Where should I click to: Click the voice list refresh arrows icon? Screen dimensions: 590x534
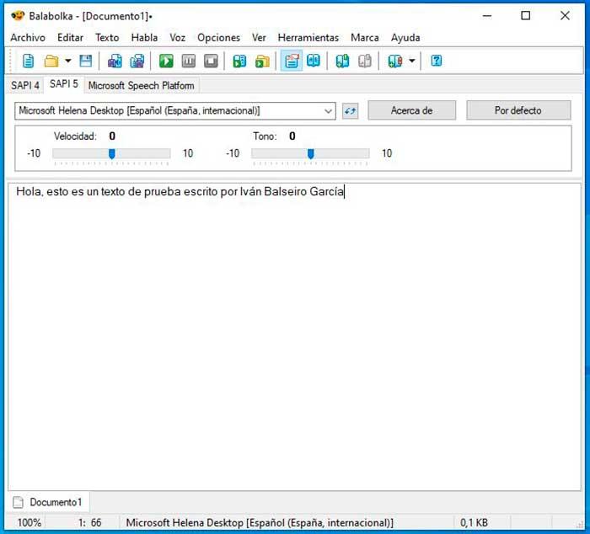tap(350, 111)
